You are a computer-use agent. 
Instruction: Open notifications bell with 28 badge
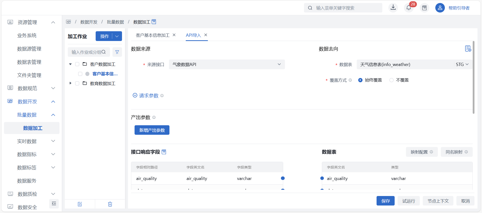click(409, 8)
